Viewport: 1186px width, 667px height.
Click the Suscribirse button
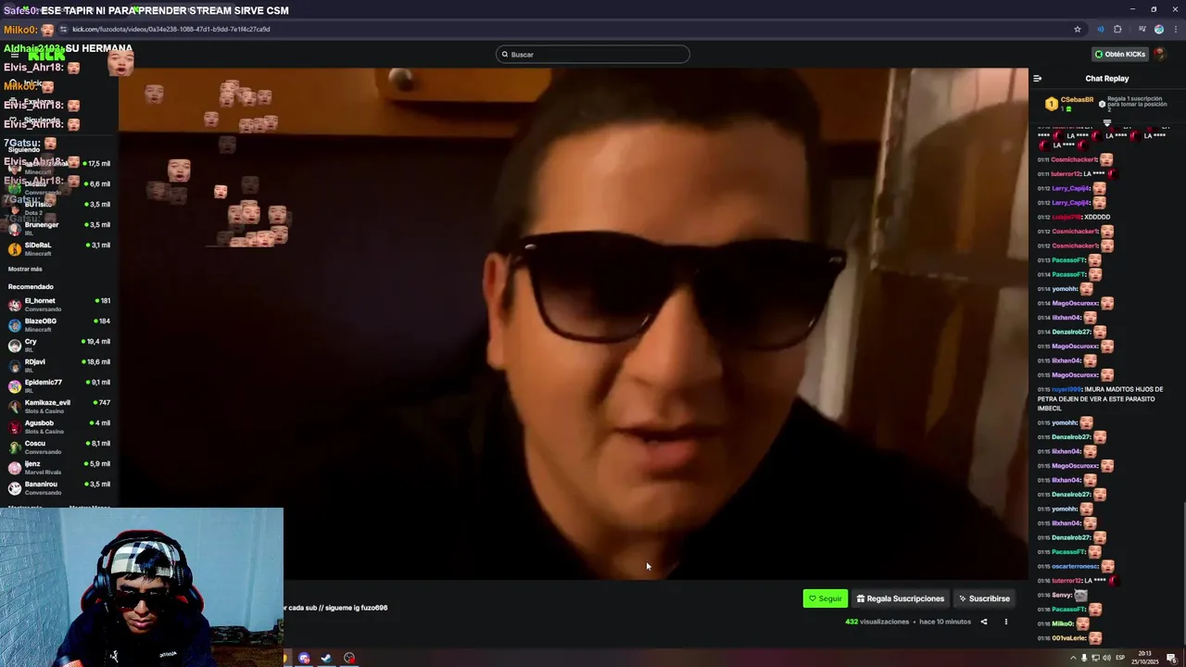pyautogui.click(x=984, y=598)
